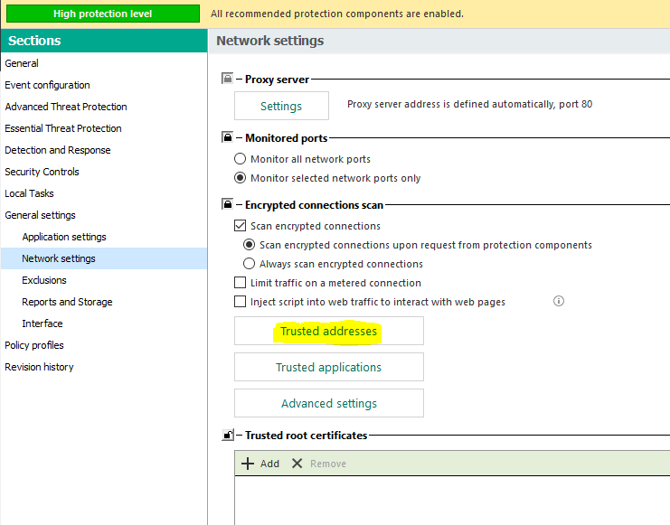Screen dimensions: 670x525
Task: Click the info icon beside Inject script
Action: 559,301
